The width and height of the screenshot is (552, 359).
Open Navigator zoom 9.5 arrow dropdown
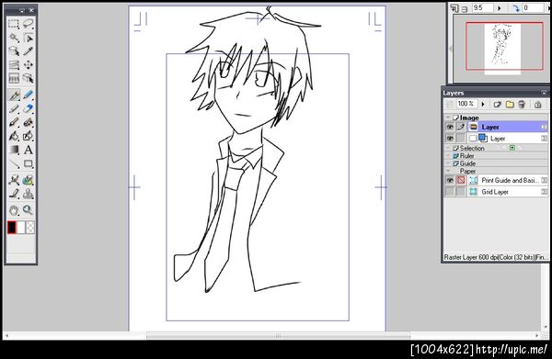coord(499,7)
